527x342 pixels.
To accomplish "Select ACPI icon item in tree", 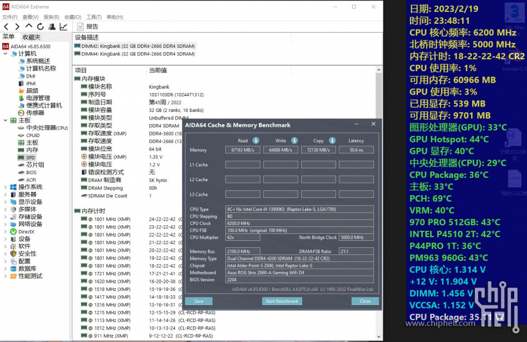I will tap(21, 180).
